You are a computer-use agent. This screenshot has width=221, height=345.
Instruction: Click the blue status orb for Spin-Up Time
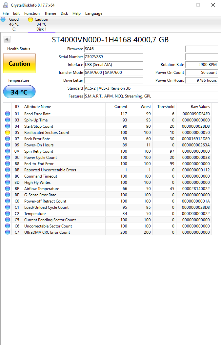(x=8, y=120)
